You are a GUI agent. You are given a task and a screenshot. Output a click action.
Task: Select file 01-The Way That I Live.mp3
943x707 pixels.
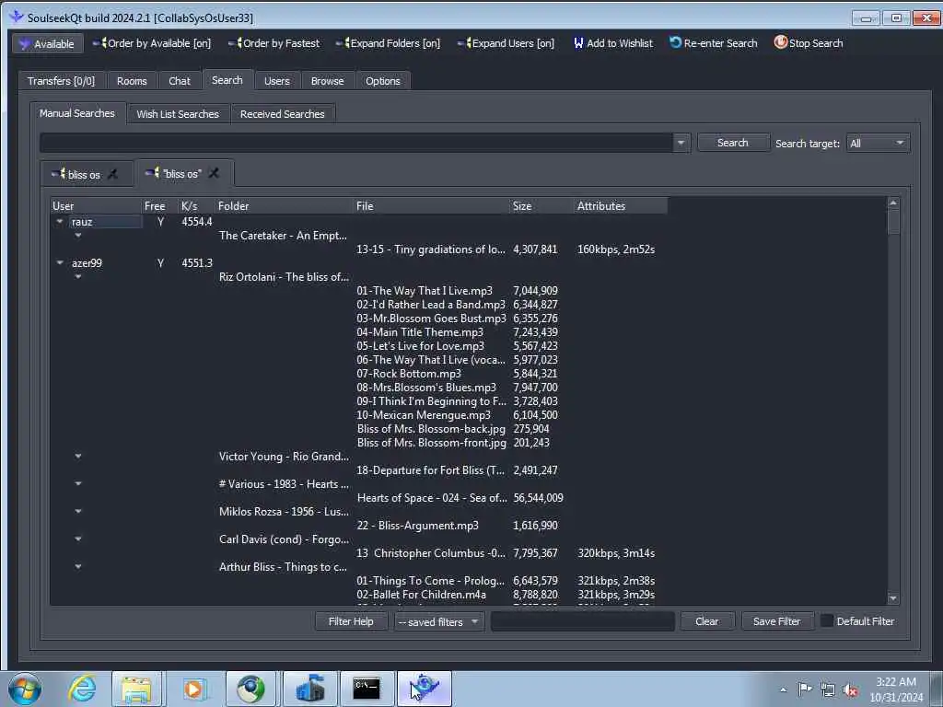point(425,291)
